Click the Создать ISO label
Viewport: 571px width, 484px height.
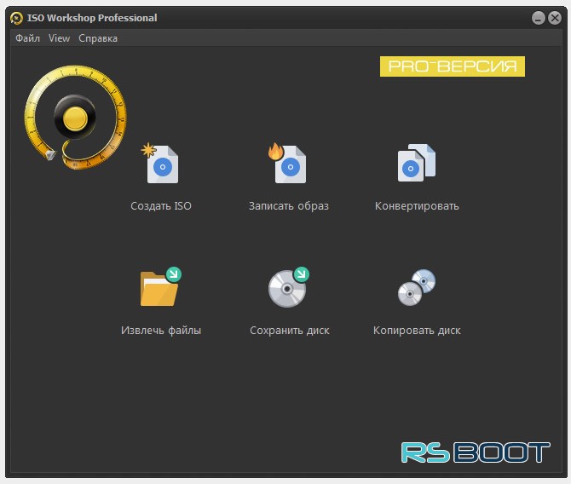pos(161,206)
